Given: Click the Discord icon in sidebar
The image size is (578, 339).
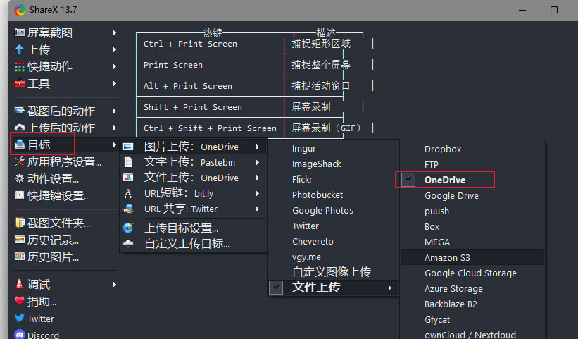Looking at the screenshot, I should [20, 334].
